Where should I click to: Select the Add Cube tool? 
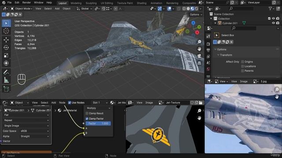tap(6, 89)
